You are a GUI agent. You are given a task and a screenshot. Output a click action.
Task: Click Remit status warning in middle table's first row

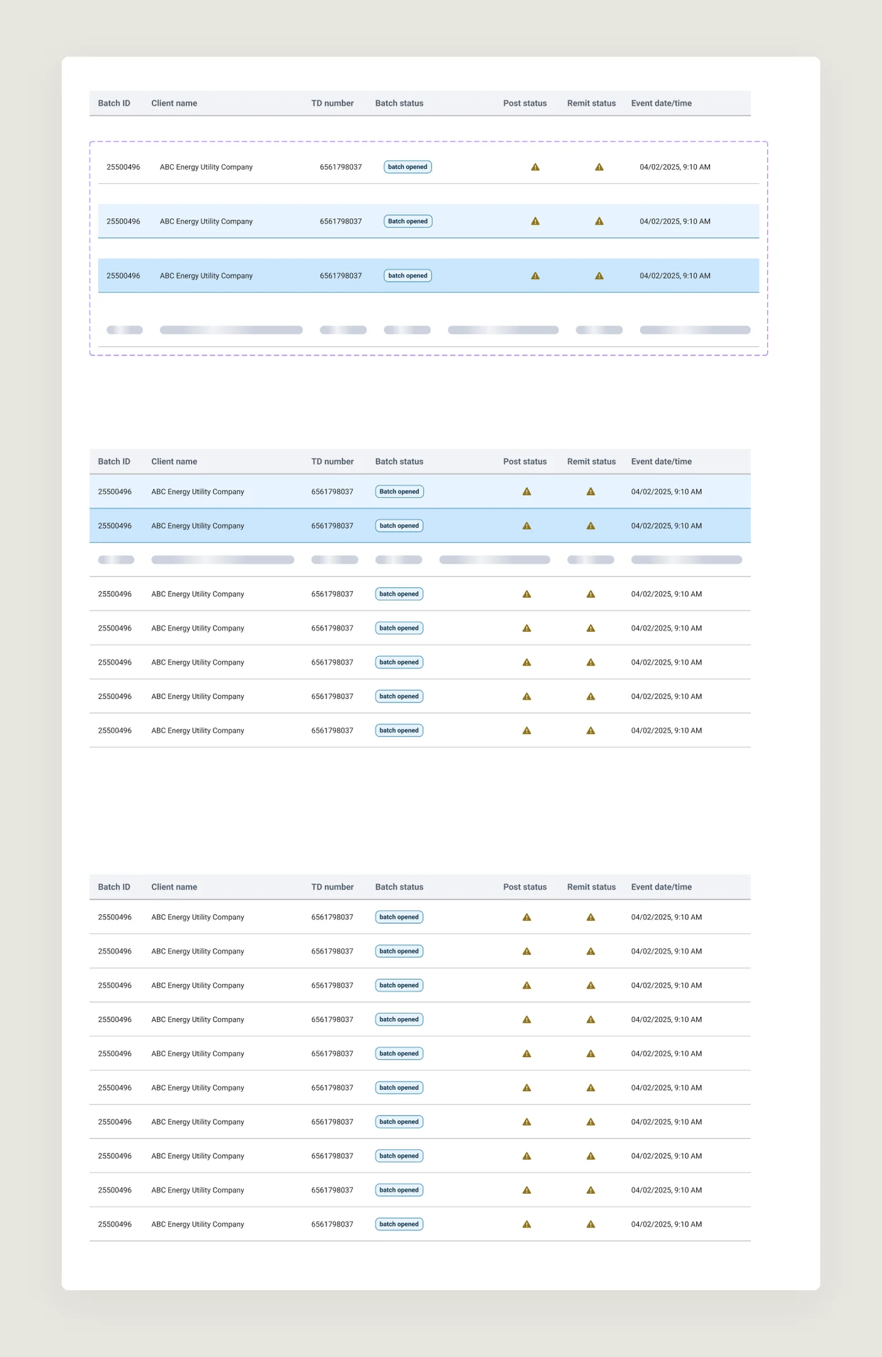click(x=590, y=491)
